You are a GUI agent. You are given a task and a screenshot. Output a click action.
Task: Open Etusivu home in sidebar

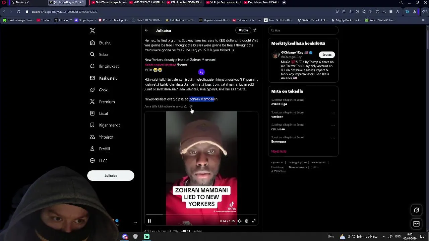click(101, 43)
